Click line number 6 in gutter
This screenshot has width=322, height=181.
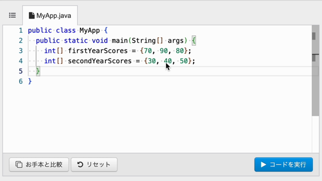pos(21,81)
